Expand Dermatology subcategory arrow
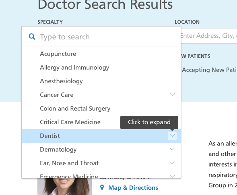This screenshot has width=237, height=195. coord(172,149)
